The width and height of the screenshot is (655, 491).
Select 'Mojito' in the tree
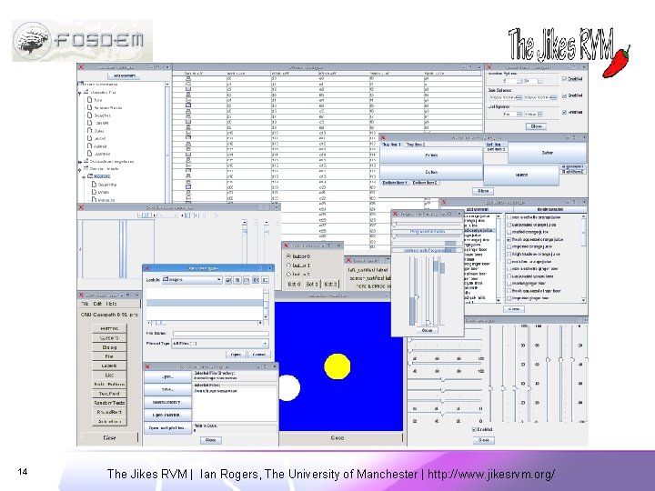point(103,193)
